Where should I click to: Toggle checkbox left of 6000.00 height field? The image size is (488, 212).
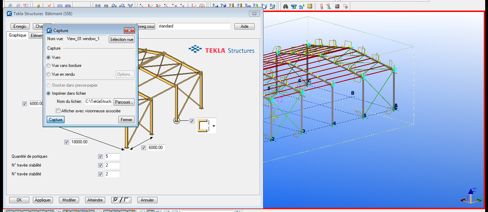point(24,104)
